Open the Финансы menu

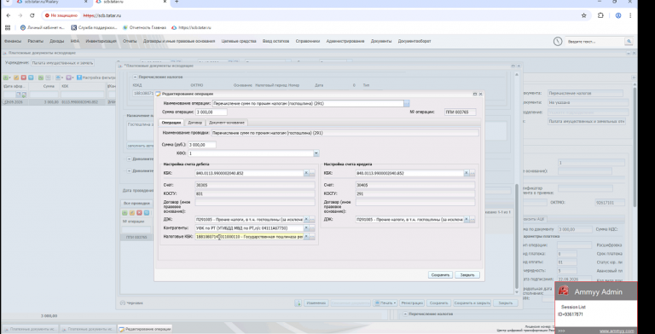click(13, 42)
